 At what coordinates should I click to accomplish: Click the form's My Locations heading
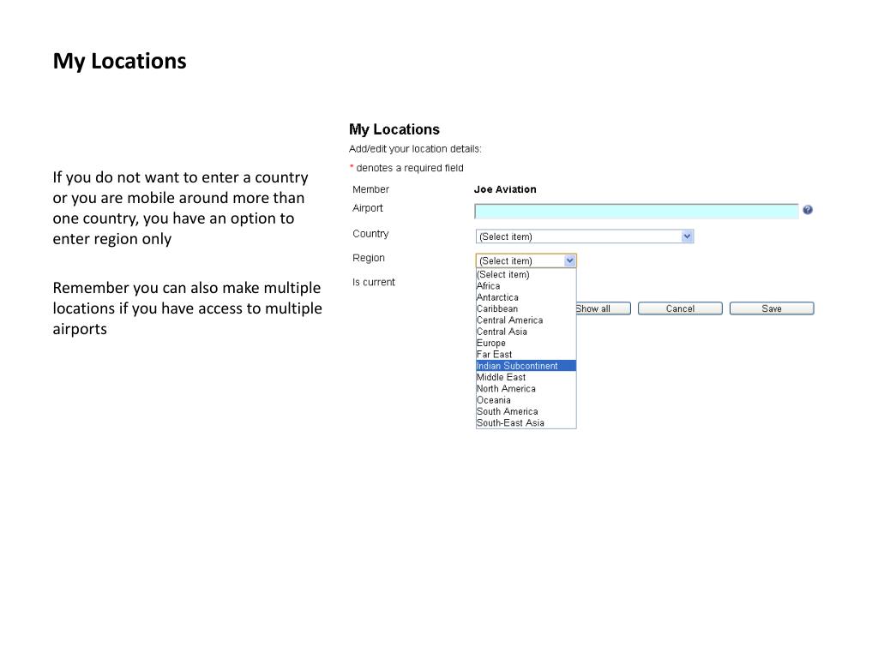click(394, 129)
